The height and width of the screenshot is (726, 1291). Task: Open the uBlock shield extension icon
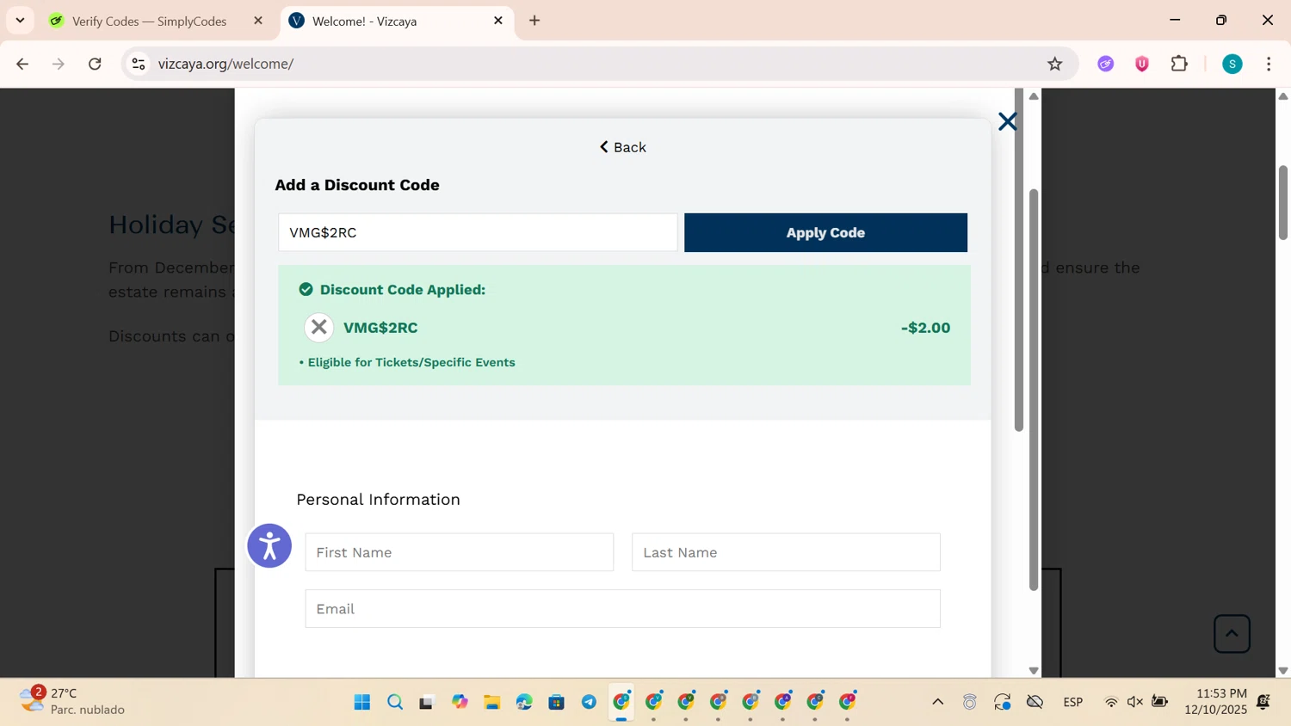click(x=1142, y=64)
